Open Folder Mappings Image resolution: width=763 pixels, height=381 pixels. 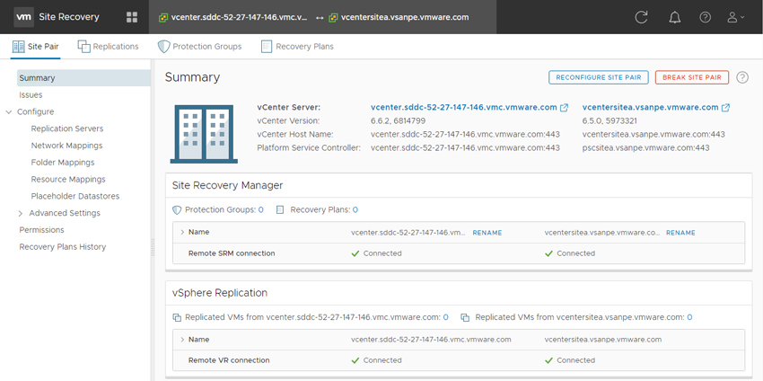tap(63, 163)
